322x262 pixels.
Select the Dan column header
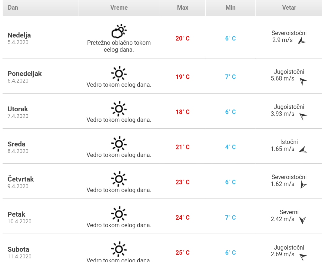tap(13, 8)
